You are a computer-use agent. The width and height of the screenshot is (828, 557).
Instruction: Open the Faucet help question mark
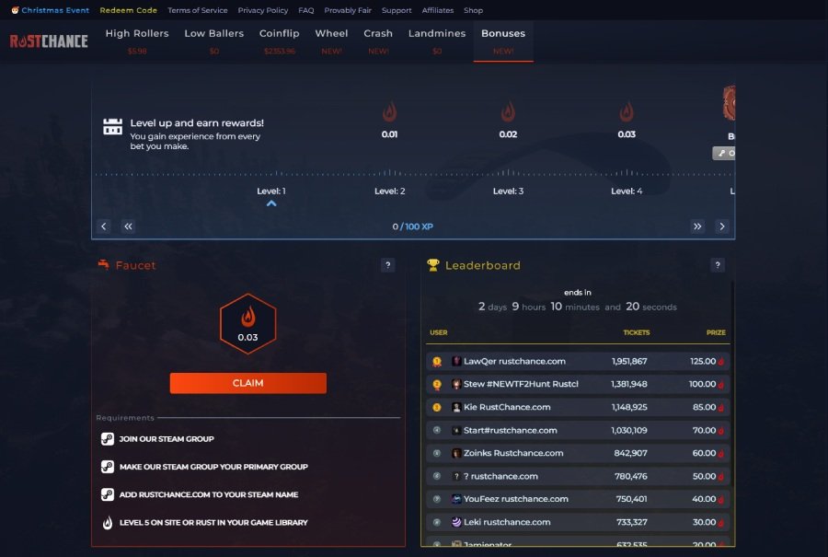[387, 265]
